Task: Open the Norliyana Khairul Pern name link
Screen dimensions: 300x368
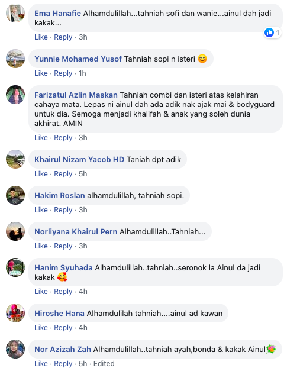Action: [x=76, y=232]
